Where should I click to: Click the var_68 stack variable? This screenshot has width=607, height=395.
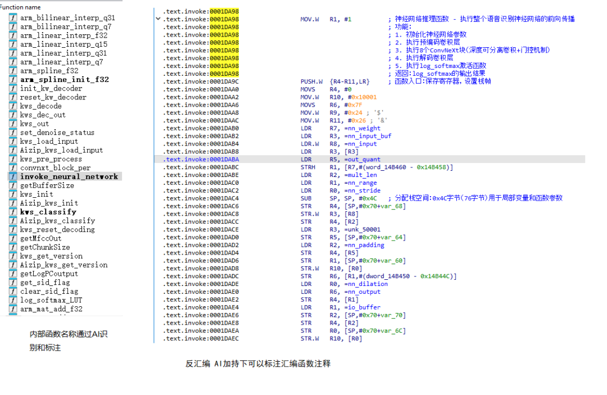click(391, 206)
